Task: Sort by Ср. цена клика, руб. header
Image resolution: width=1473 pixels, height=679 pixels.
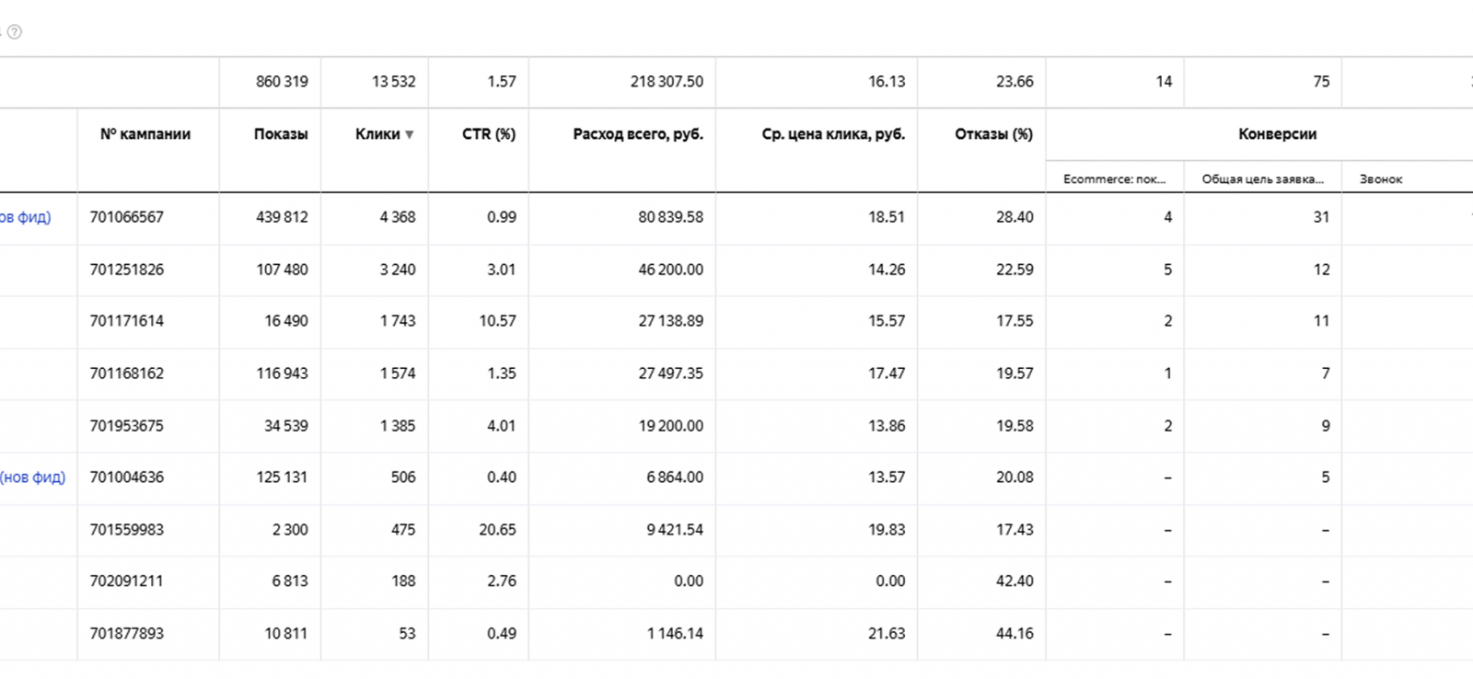Action: click(x=833, y=134)
